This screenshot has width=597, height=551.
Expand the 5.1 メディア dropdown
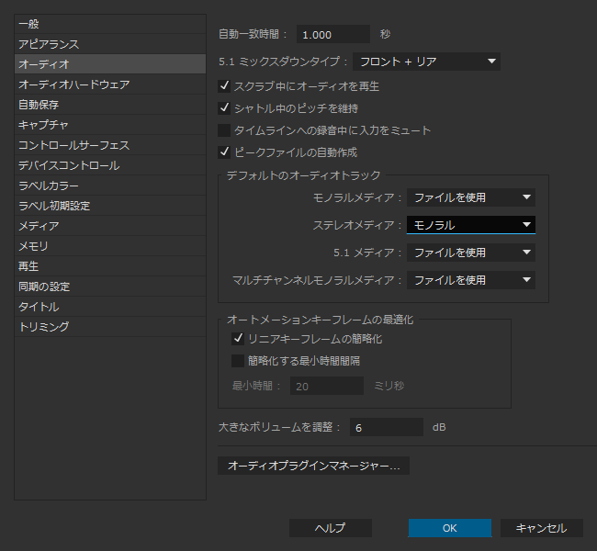coord(471,253)
